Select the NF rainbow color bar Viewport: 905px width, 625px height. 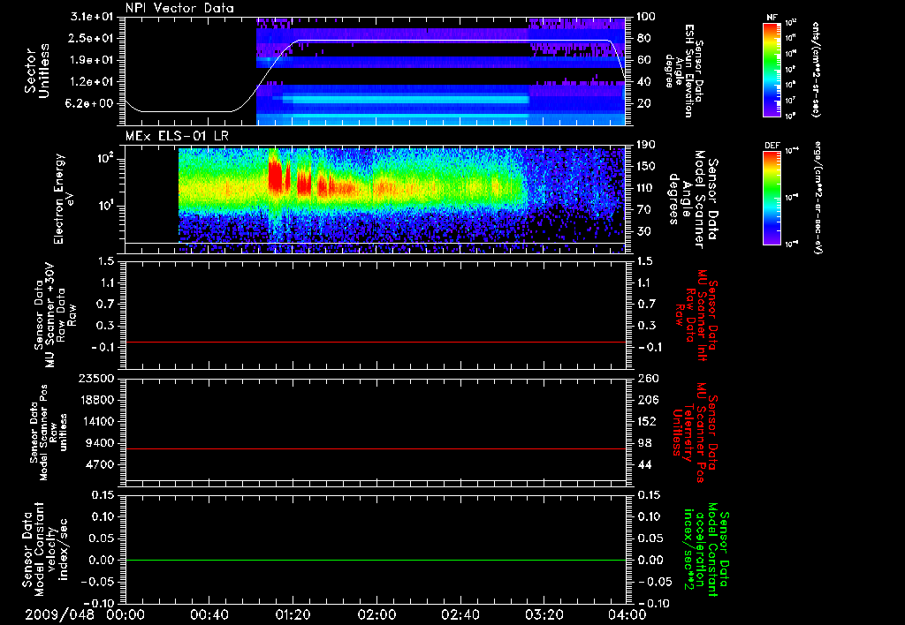(772, 70)
